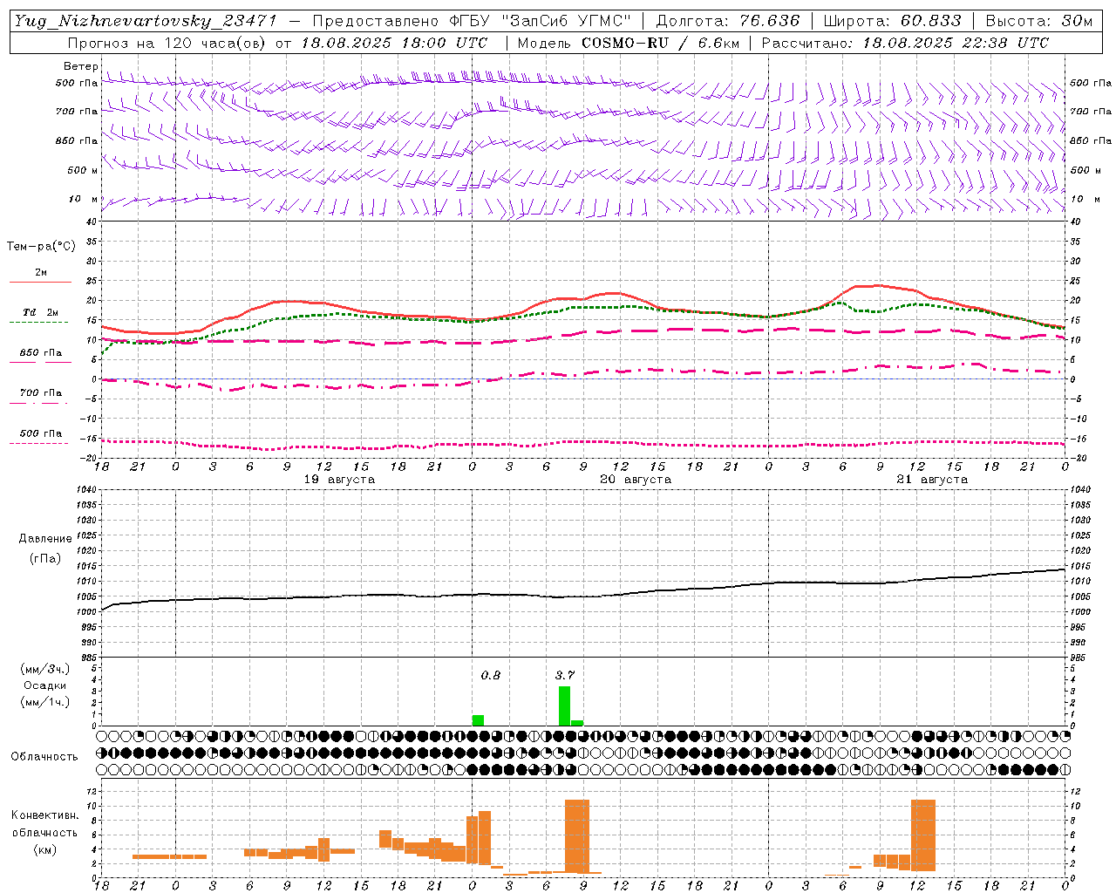This screenshot has height=893, width=1116.
Task: Click '850 гПа' legend in temperature panel
Action: (x=41, y=353)
